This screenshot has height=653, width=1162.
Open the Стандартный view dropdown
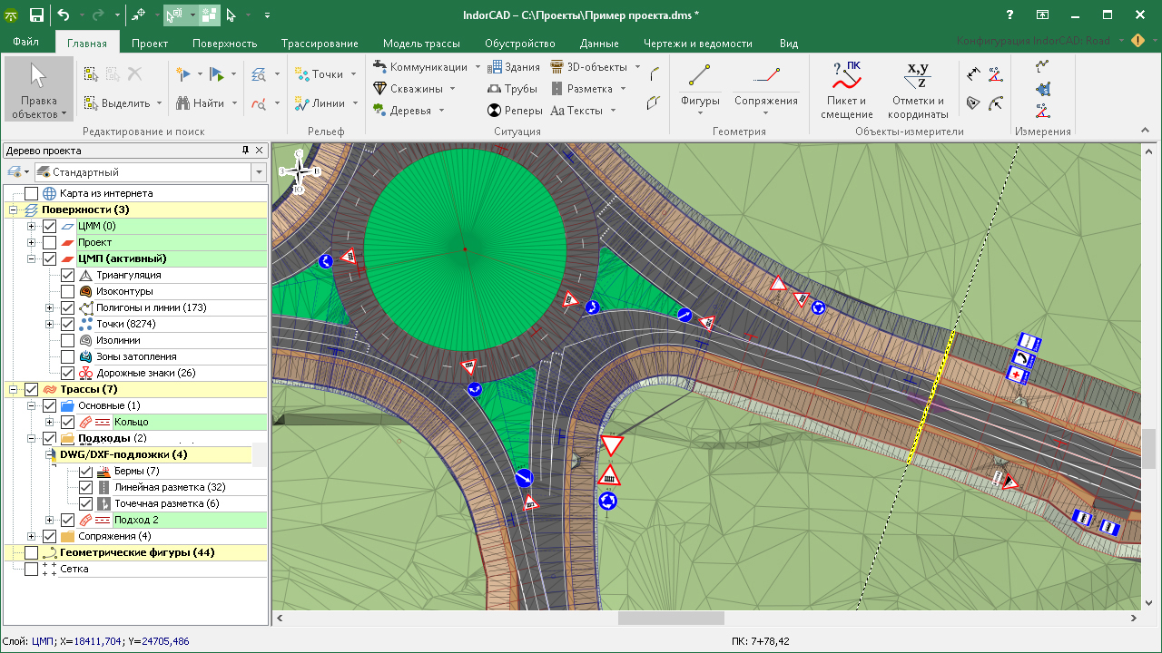click(260, 171)
